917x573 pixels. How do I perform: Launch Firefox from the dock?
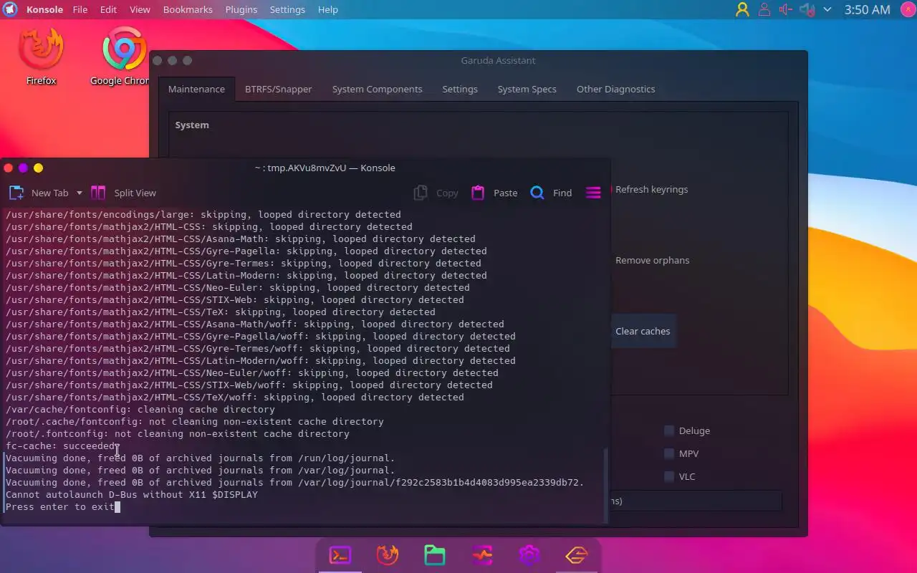click(388, 555)
